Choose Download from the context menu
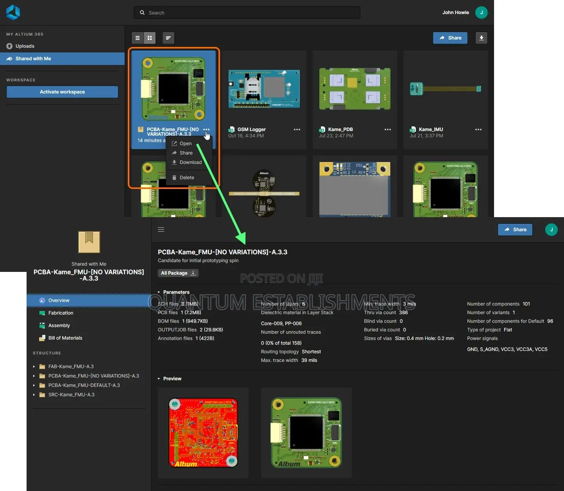 (x=189, y=162)
